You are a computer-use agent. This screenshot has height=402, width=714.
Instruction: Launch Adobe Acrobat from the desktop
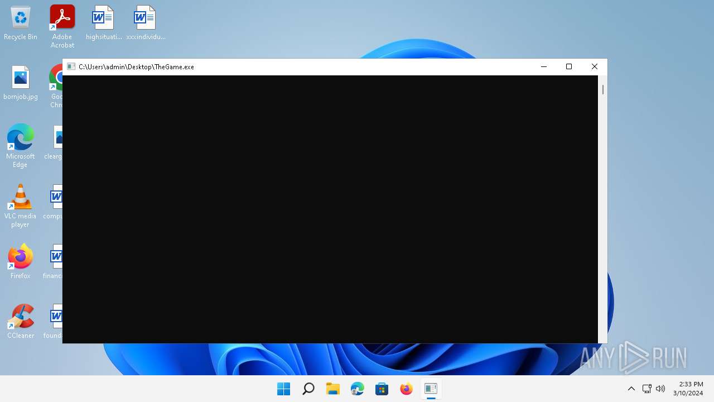coord(62,26)
